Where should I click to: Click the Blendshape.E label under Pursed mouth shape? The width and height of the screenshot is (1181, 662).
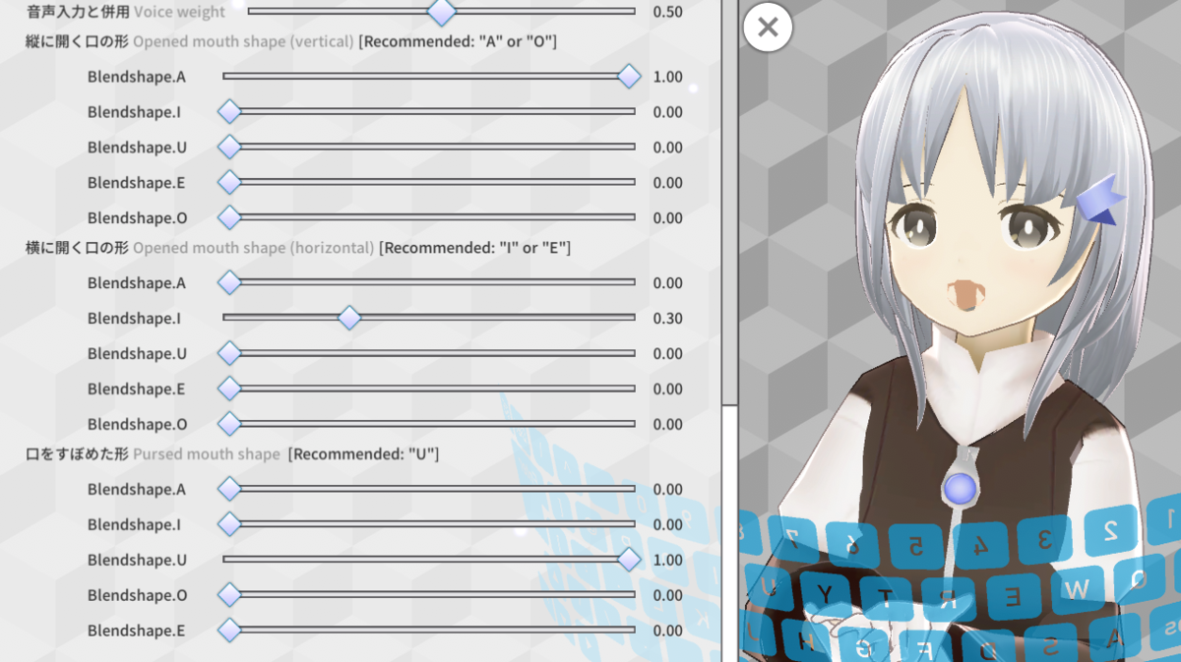click(x=136, y=631)
